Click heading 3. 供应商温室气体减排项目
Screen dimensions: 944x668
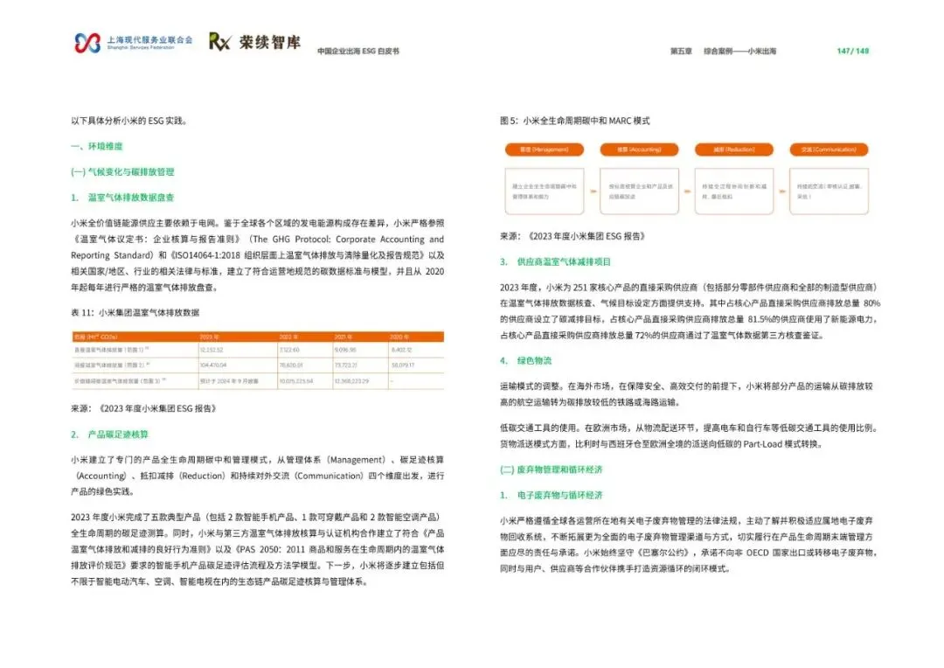click(x=556, y=261)
